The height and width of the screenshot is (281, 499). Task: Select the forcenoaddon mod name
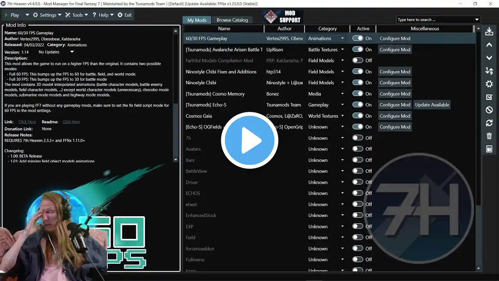200,249
